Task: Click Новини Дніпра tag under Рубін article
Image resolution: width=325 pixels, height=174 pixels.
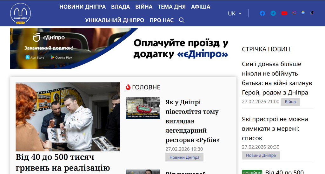Action: tap(184, 157)
